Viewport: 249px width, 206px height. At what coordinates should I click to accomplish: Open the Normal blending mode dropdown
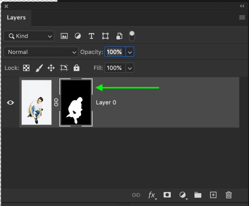click(41, 52)
